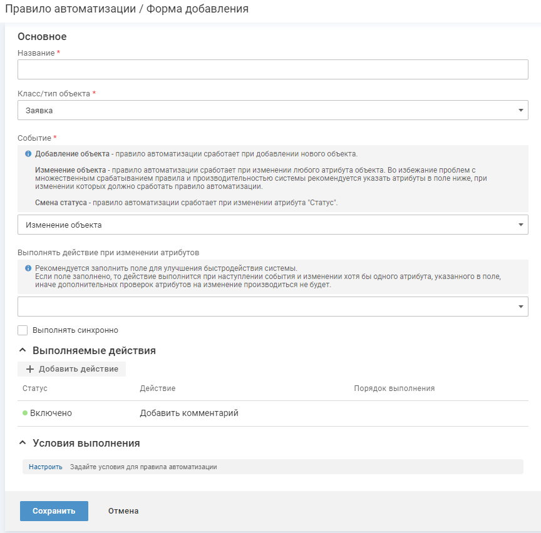541x533 pixels.
Task: Select the Добавить комментарий action row
Action: 189,413
